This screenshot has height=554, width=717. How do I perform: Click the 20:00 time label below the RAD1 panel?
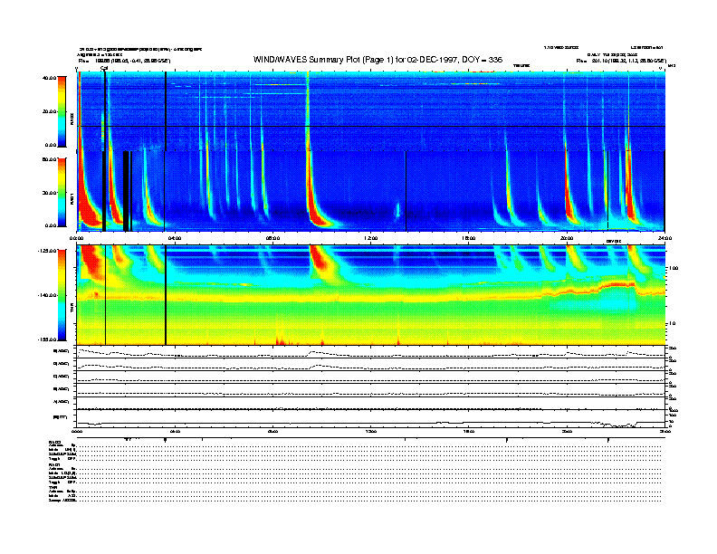(567, 238)
